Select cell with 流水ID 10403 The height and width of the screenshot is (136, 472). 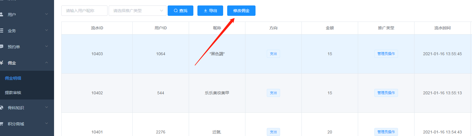(x=97, y=54)
